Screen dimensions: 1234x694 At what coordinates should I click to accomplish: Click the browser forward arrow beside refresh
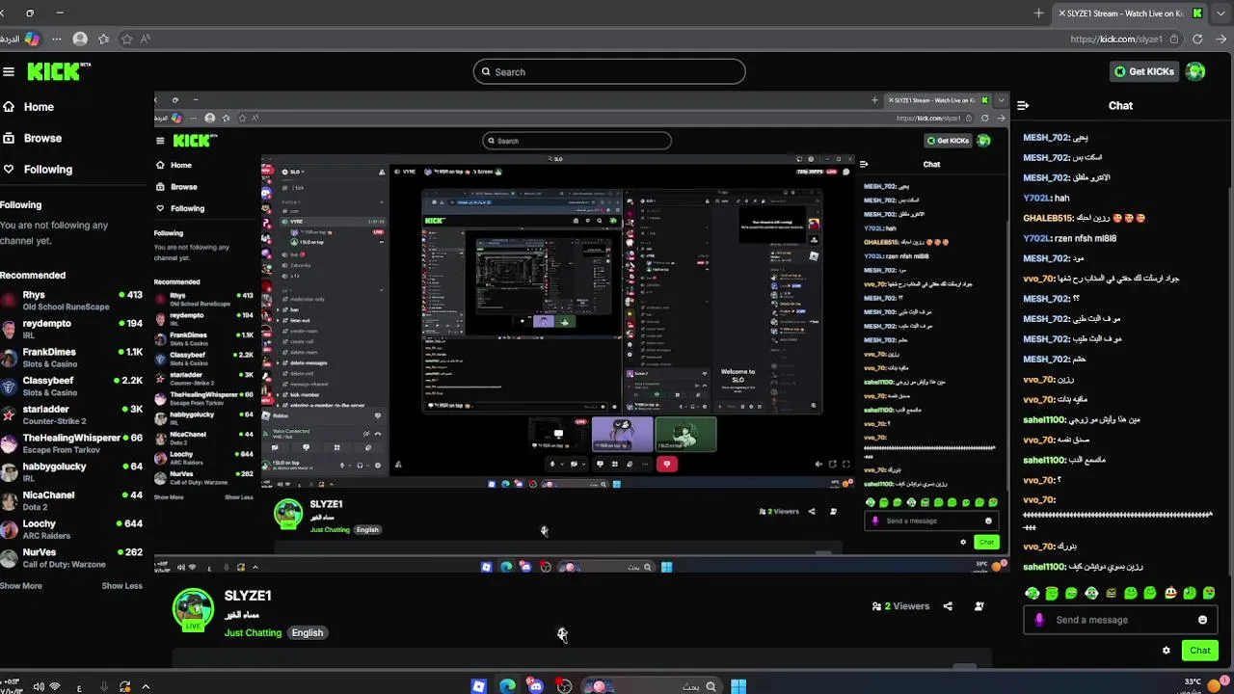click(x=1221, y=40)
